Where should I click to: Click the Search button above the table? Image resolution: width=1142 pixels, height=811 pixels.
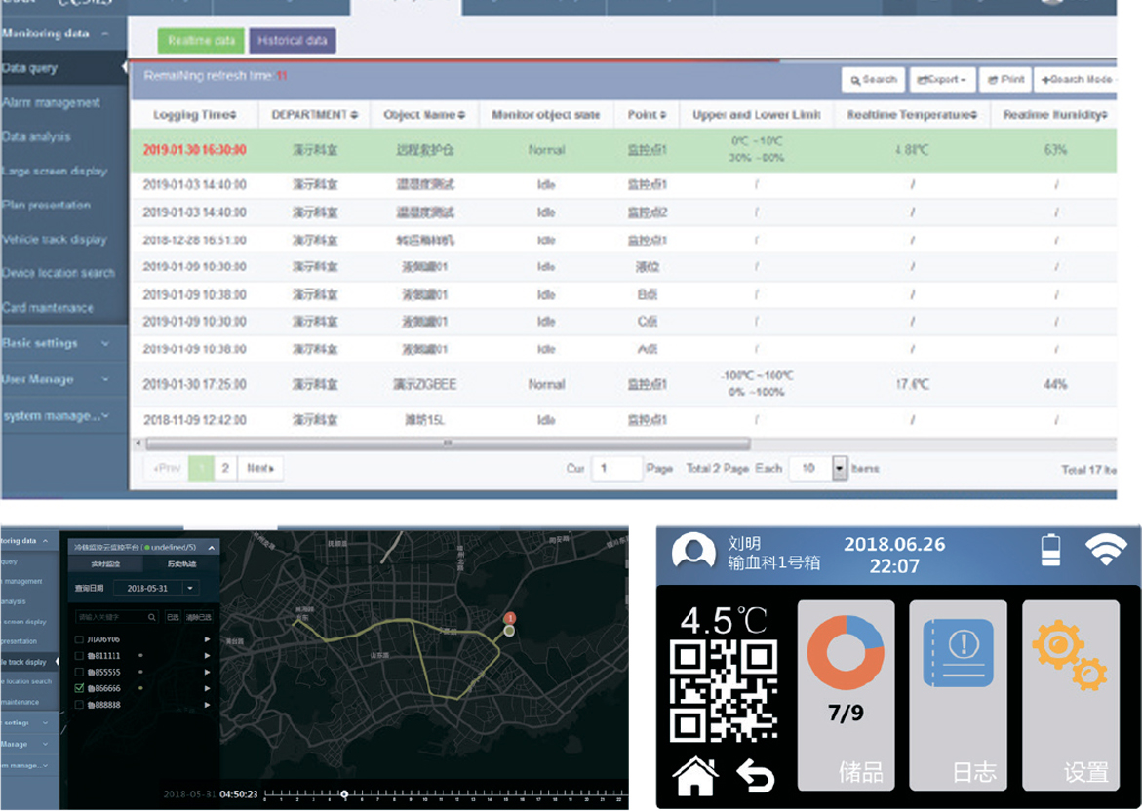click(x=873, y=80)
